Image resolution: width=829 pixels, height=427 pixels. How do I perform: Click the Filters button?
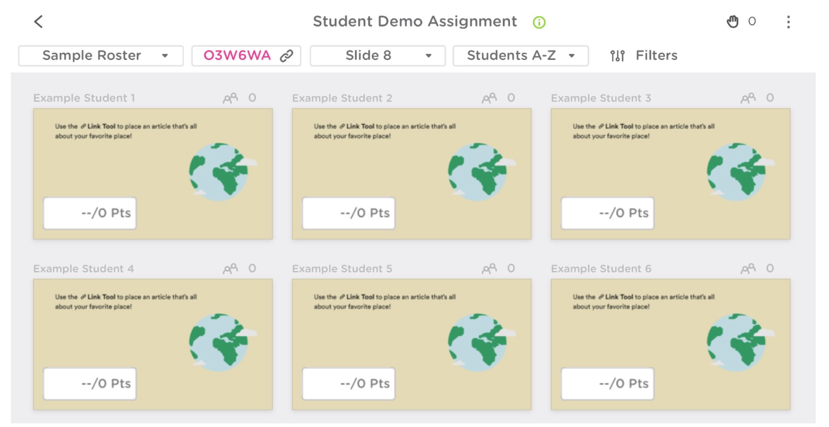(x=656, y=56)
